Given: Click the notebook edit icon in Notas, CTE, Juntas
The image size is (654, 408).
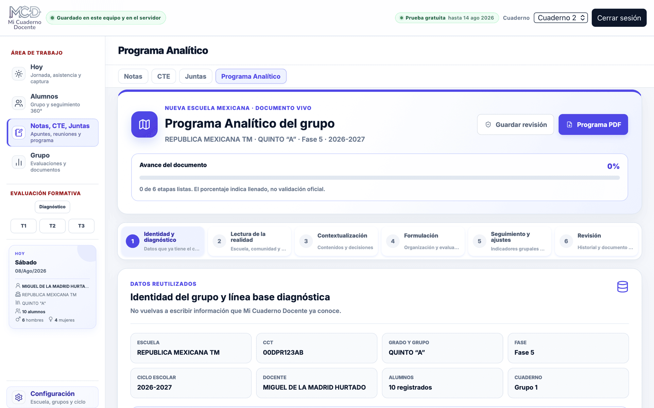Looking at the screenshot, I should 19,133.
